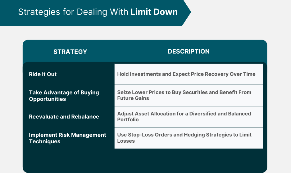Click the word "Techniques" in the strategy column
This screenshot has height=173, width=291.
45,141
